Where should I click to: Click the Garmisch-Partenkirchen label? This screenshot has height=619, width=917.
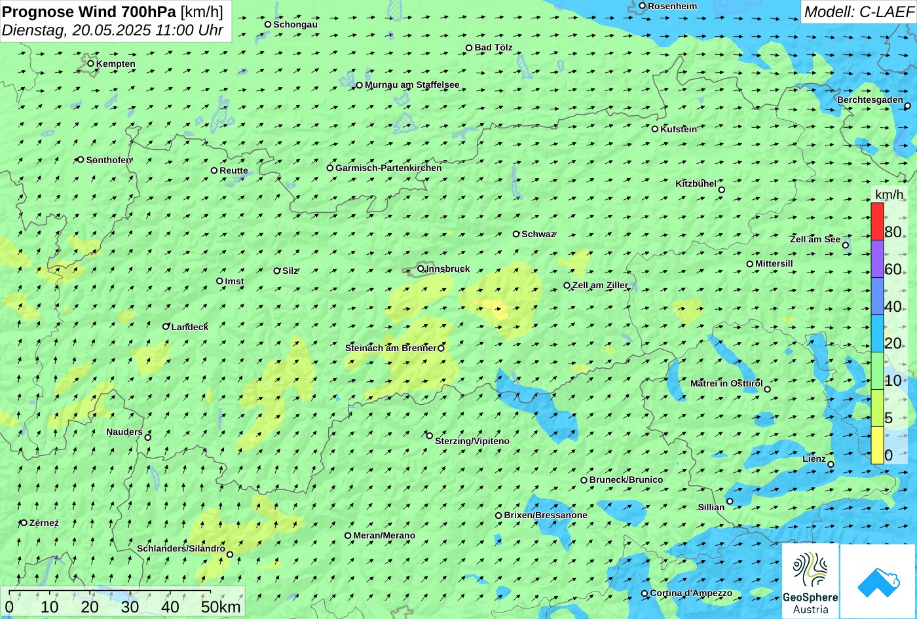point(388,168)
